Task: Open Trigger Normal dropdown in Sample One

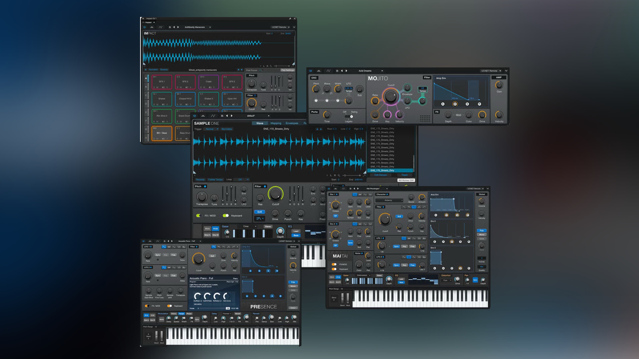Action: 212,129
